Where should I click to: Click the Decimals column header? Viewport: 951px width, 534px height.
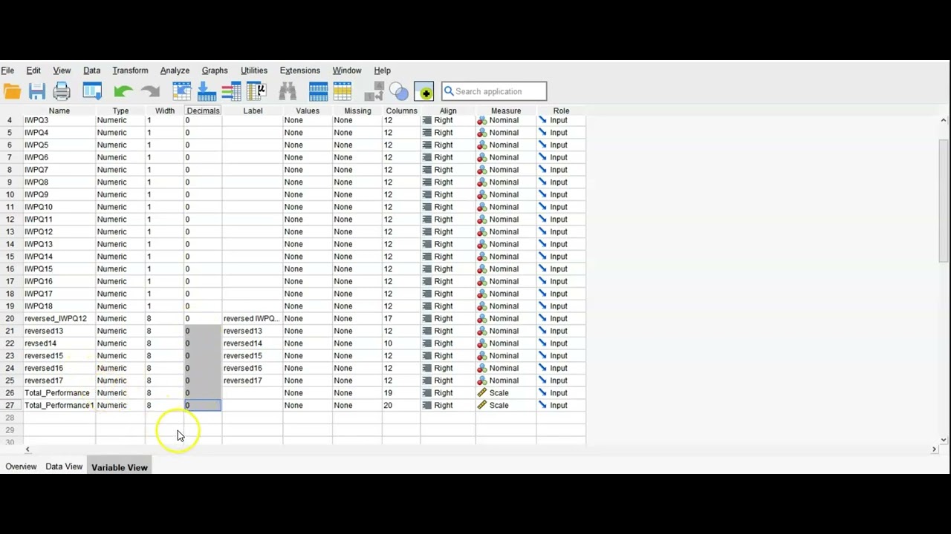(x=203, y=111)
